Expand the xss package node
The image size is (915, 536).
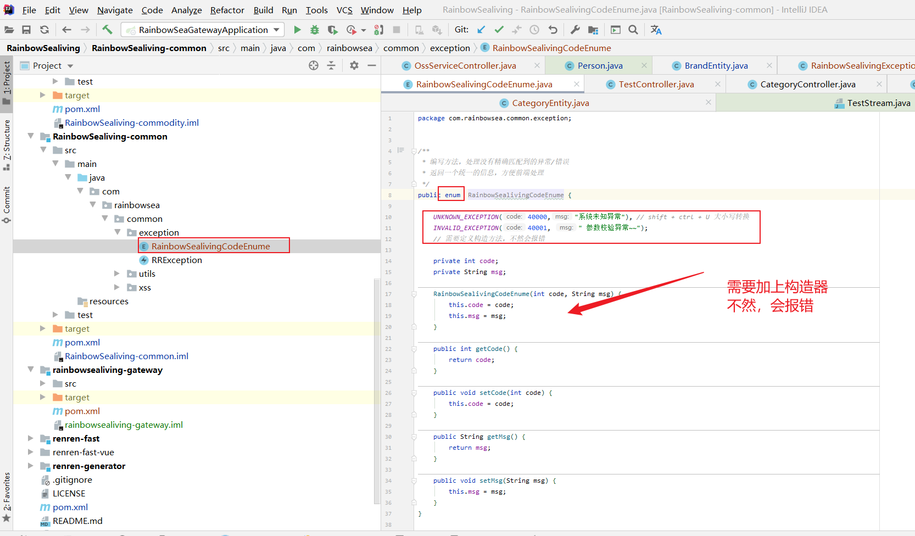116,287
